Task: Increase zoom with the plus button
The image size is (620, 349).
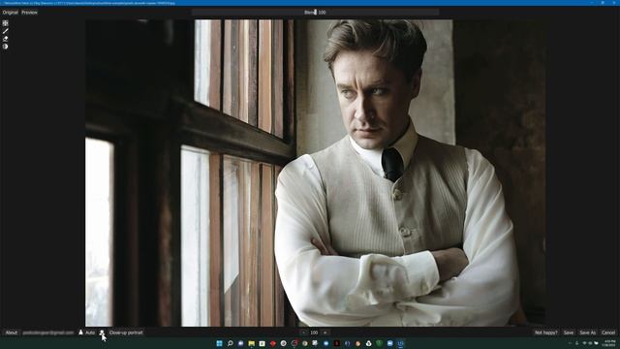Action: [x=325, y=333]
